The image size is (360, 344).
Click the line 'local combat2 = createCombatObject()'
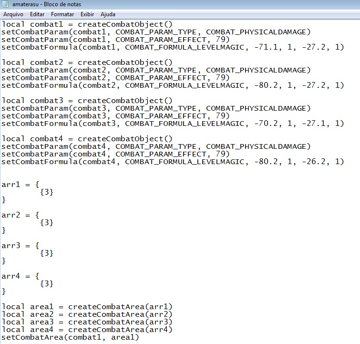tap(87, 63)
